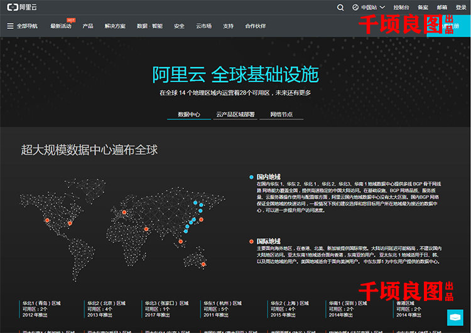Click the orange marker on US east side
471x333 pixels.
click(70, 223)
